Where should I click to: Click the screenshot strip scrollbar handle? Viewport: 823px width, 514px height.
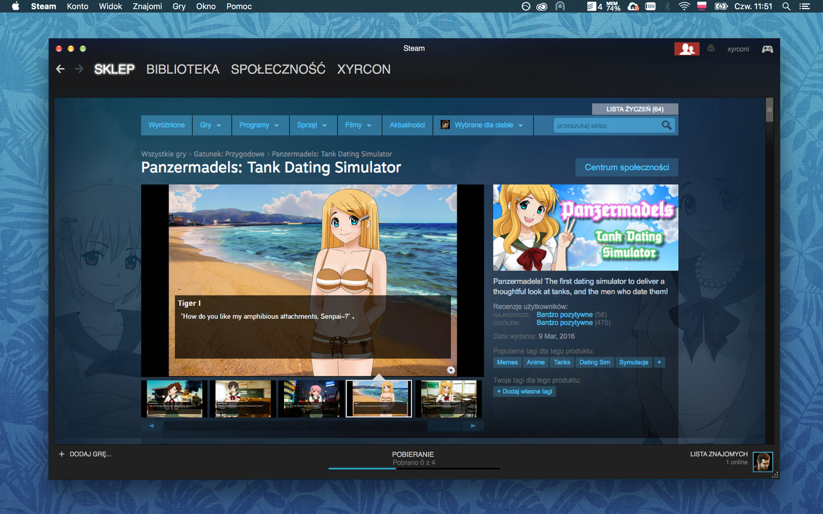(x=445, y=426)
